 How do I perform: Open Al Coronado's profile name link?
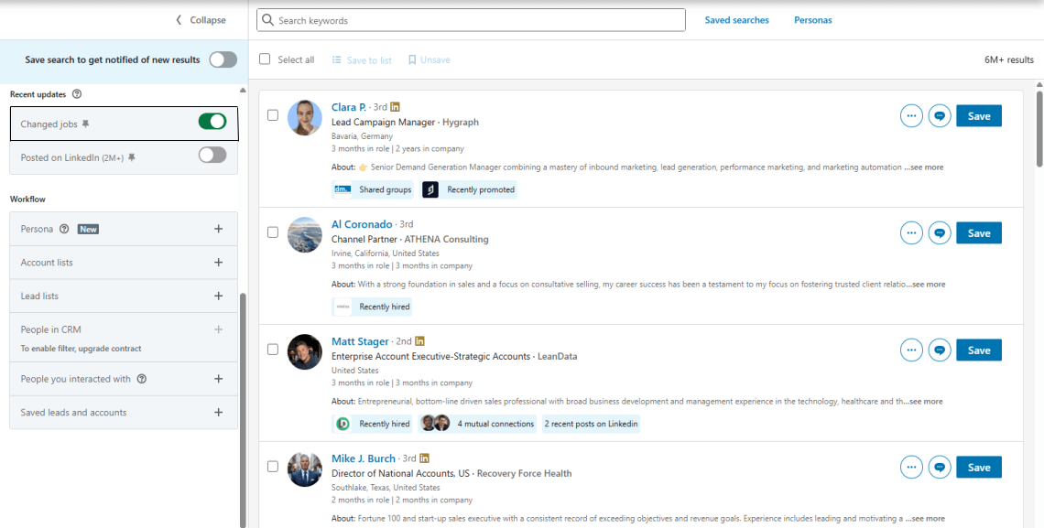[x=362, y=224]
